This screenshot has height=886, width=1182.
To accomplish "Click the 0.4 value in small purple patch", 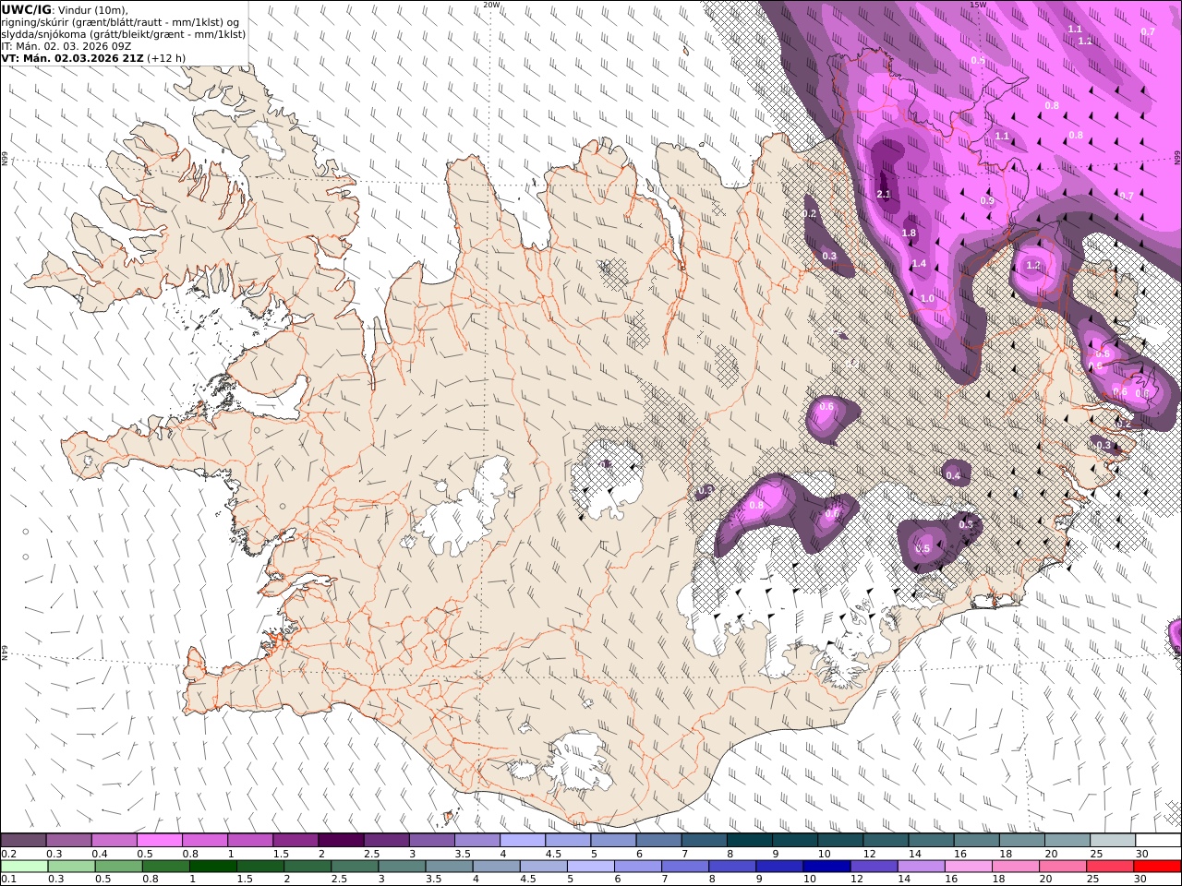I will click(x=953, y=476).
